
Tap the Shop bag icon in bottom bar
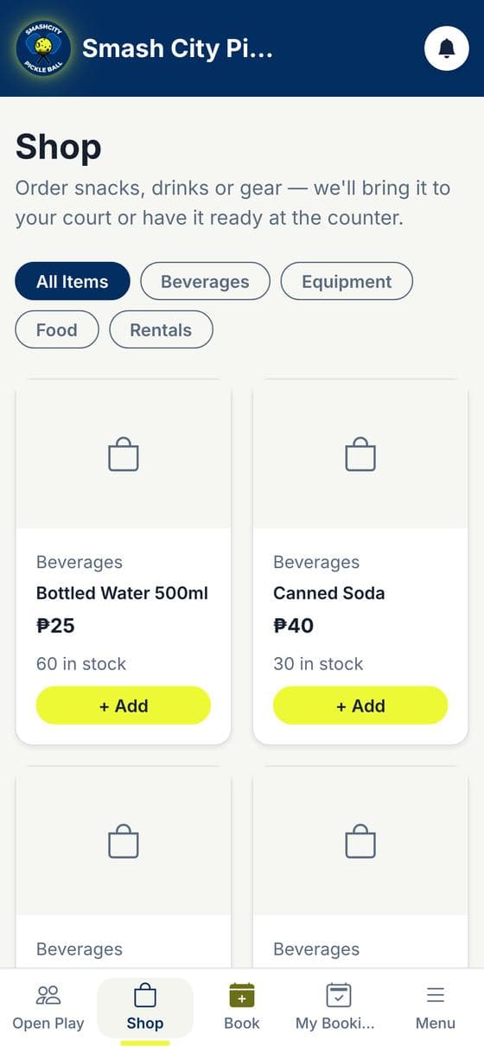[145, 995]
